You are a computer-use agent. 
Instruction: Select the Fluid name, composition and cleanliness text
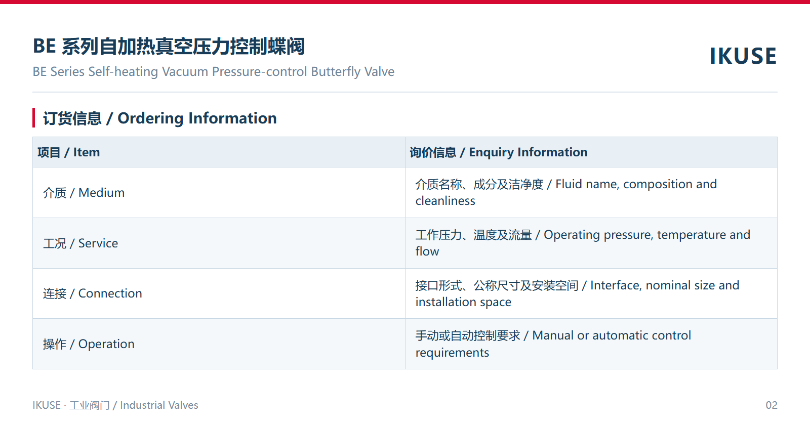coord(566,192)
